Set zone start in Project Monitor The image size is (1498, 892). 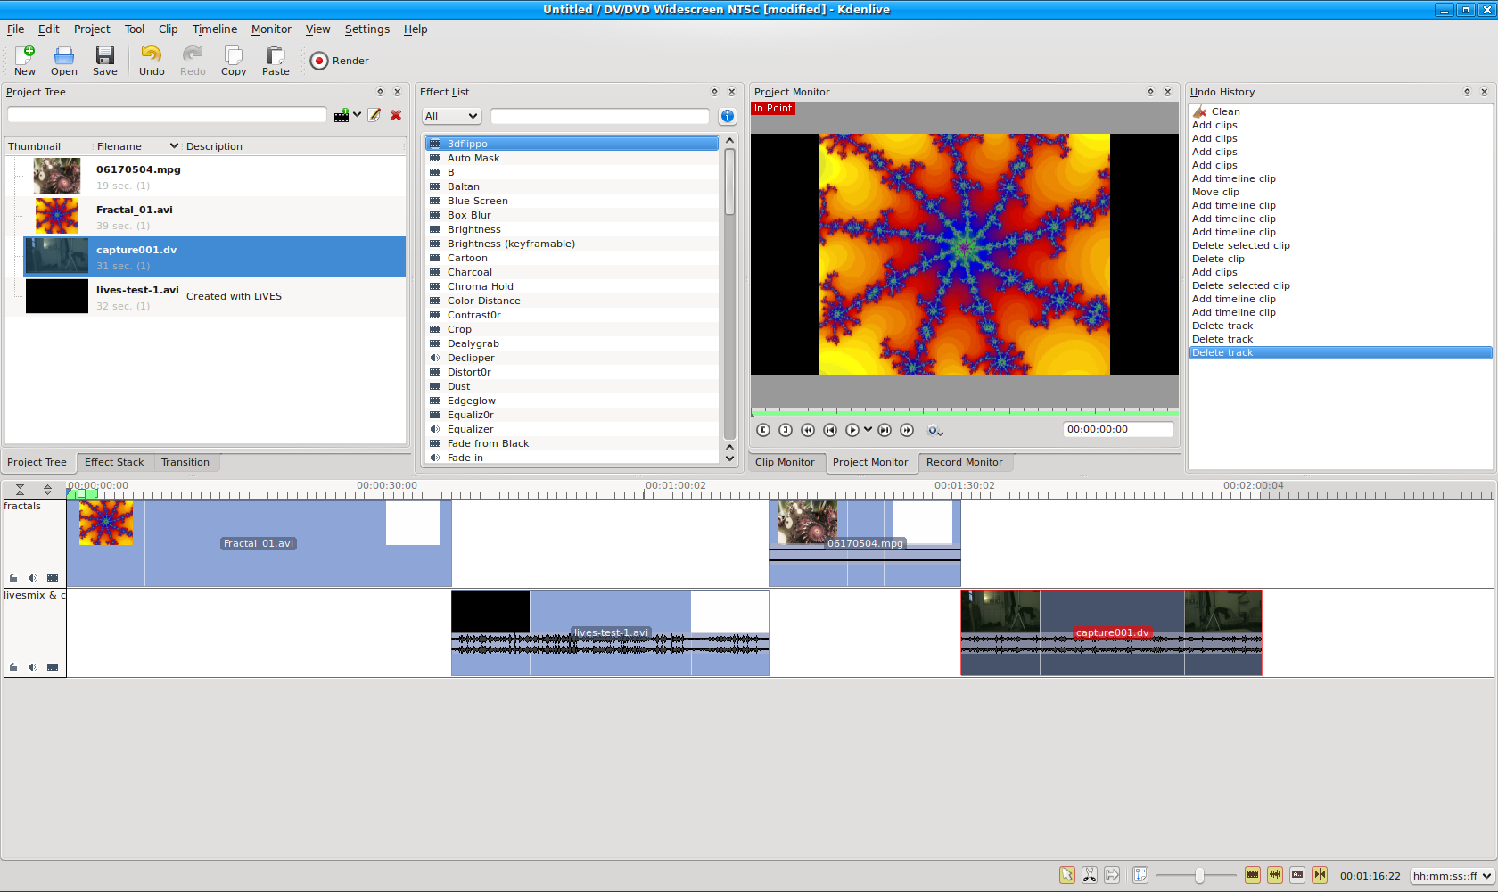[x=763, y=430]
